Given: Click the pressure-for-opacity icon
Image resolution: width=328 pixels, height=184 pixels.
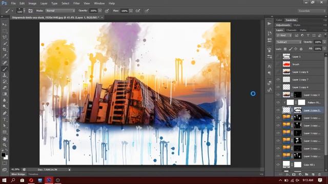Looking at the screenshot, I should 107,11.
